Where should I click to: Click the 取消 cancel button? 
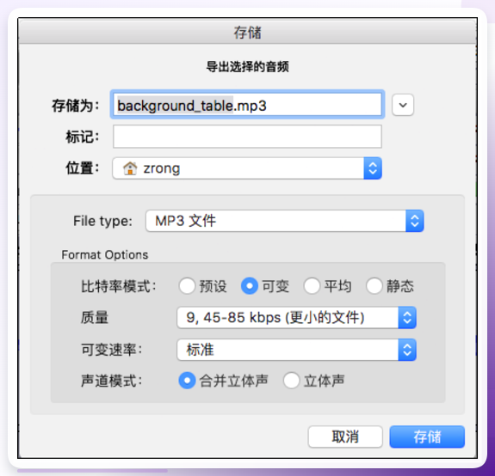pyautogui.click(x=345, y=436)
